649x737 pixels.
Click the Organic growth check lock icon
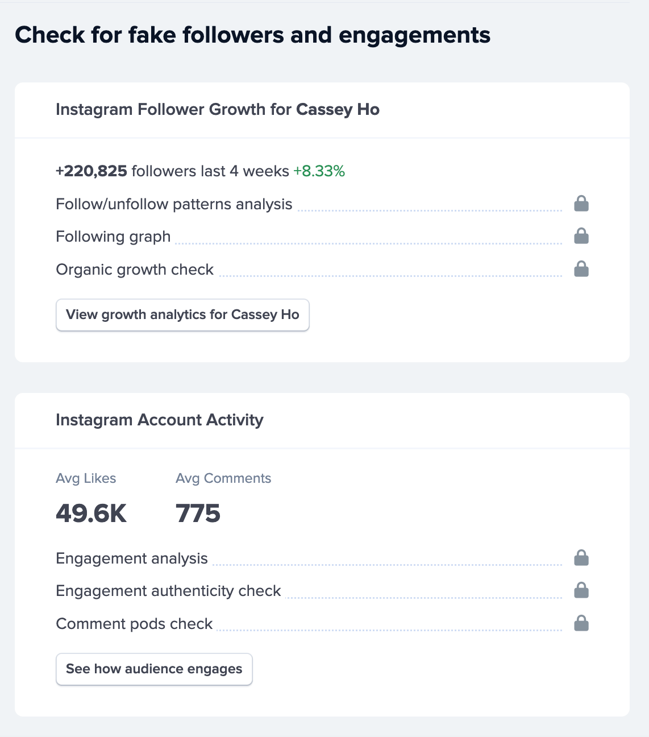pyautogui.click(x=581, y=268)
